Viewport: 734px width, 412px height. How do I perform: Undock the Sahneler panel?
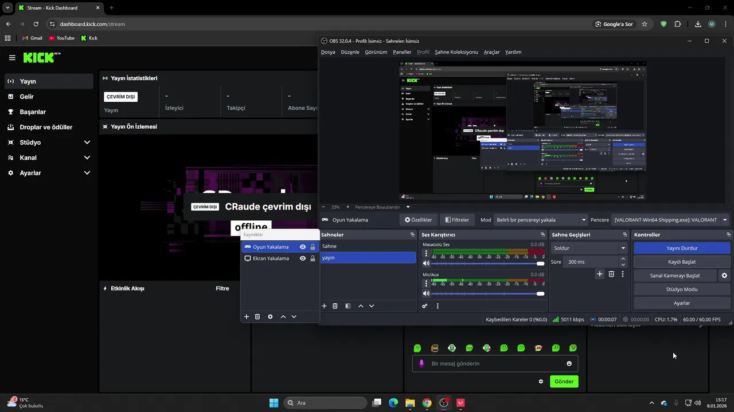coord(412,235)
